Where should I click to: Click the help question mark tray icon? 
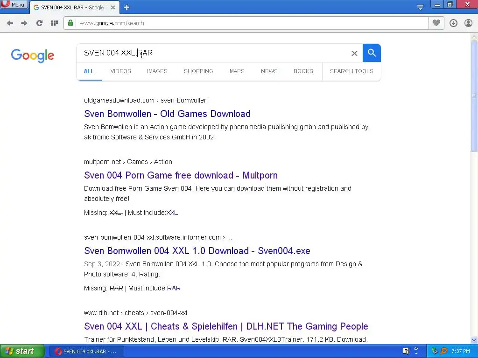(406, 351)
